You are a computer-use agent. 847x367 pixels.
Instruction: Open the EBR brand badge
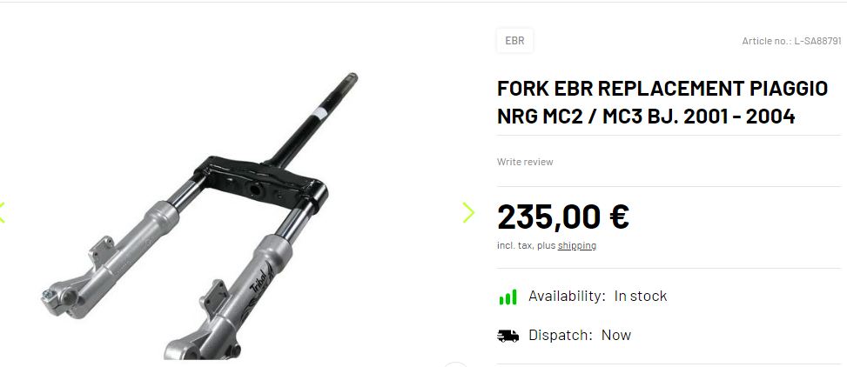click(x=514, y=41)
